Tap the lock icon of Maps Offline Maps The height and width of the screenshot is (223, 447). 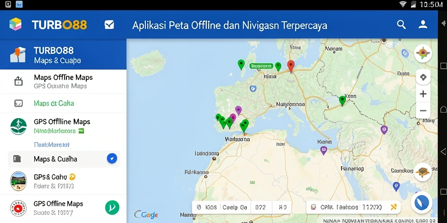[x=18, y=81]
